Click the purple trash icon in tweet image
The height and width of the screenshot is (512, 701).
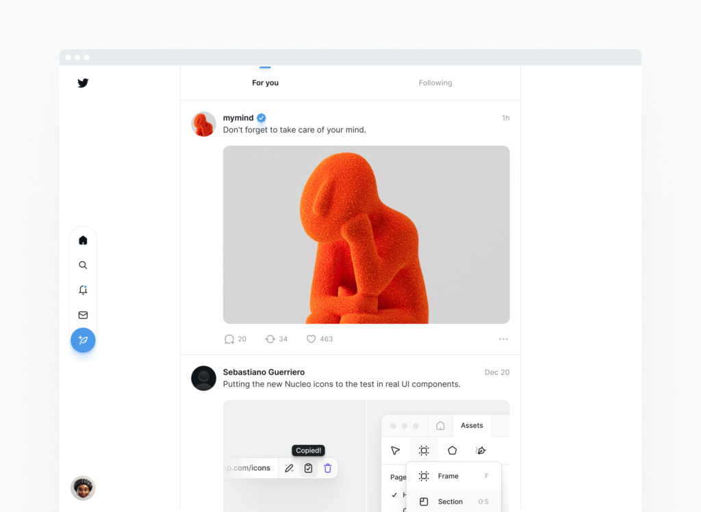click(x=328, y=468)
